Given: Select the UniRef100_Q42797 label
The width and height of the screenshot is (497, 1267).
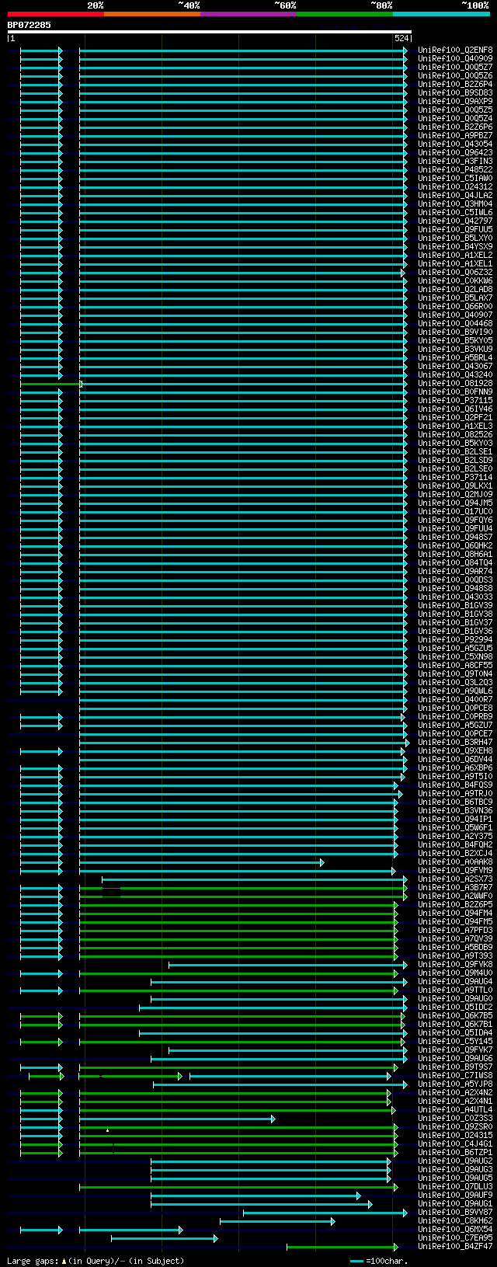Looking at the screenshot, I should coord(455,221).
